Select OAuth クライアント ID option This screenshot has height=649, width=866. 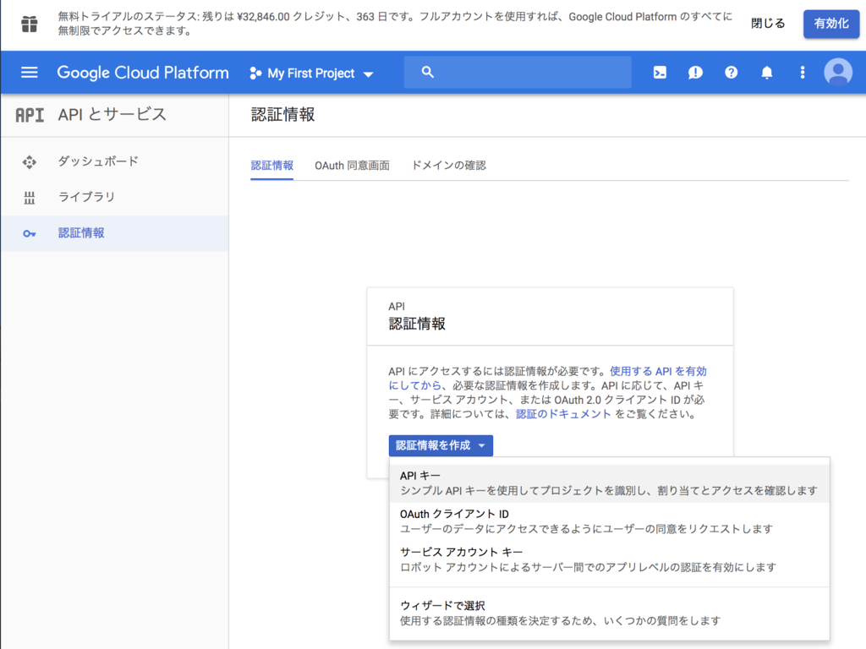(x=609, y=521)
